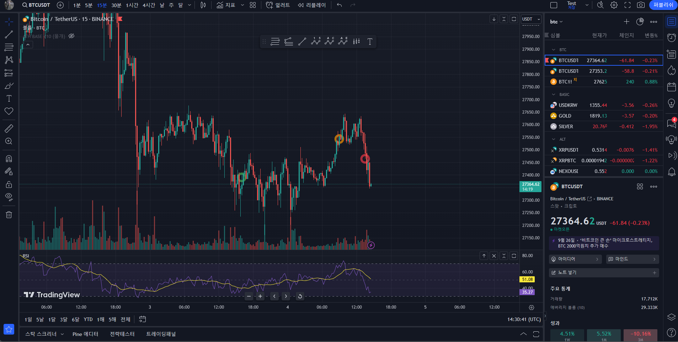Viewport: 678px width, 342px height.
Task: Toggle visibility of the BASE indicator eye
Action: coord(71,36)
